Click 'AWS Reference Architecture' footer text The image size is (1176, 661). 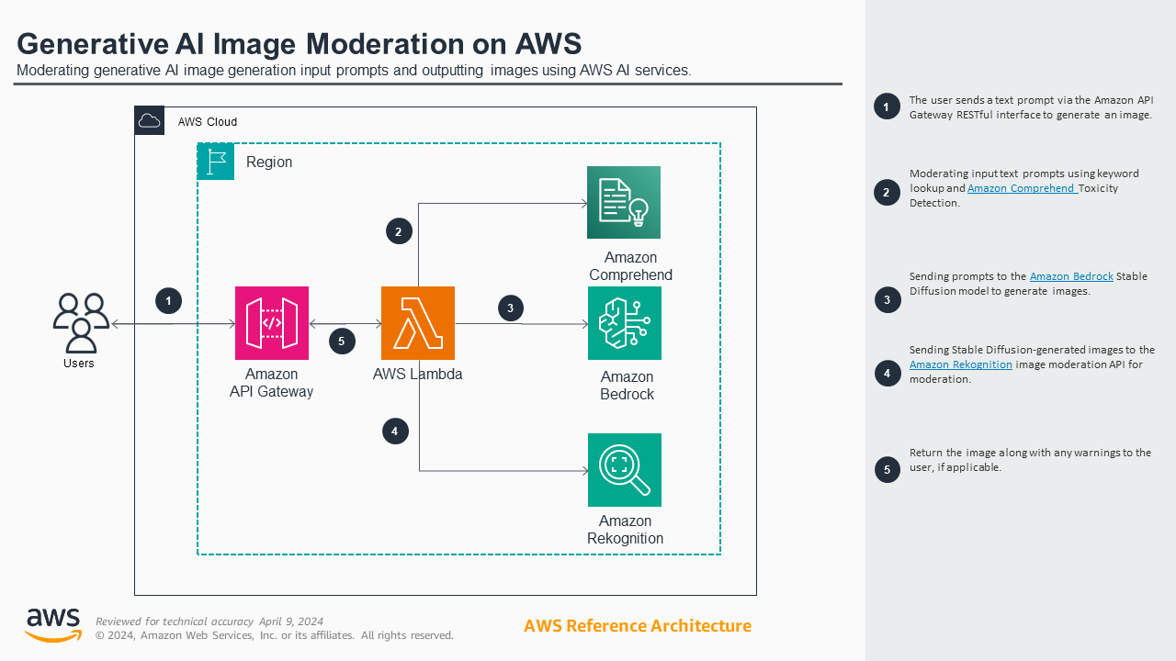pyautogui.click(x=638, y=626)
